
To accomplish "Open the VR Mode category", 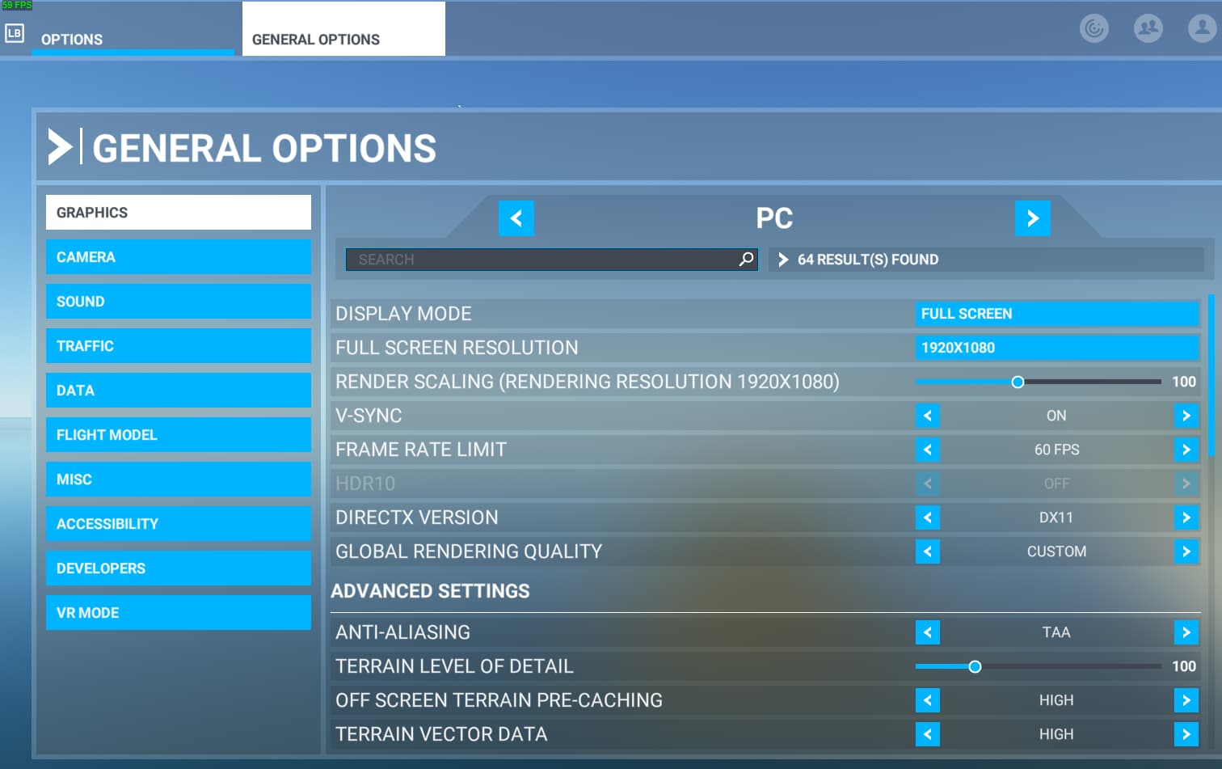I will coord(178,613).
